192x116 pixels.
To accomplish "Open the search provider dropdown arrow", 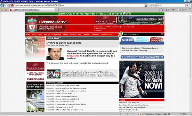I will 190,5.
